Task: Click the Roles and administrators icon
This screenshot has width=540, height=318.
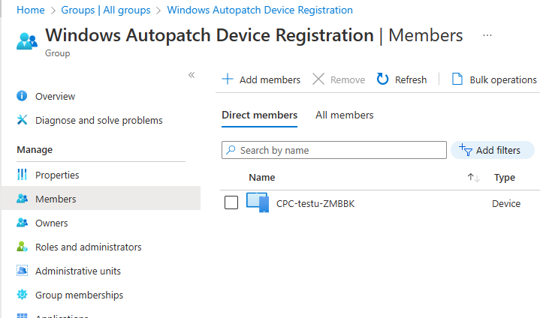Action: click(x=22, y=247)
